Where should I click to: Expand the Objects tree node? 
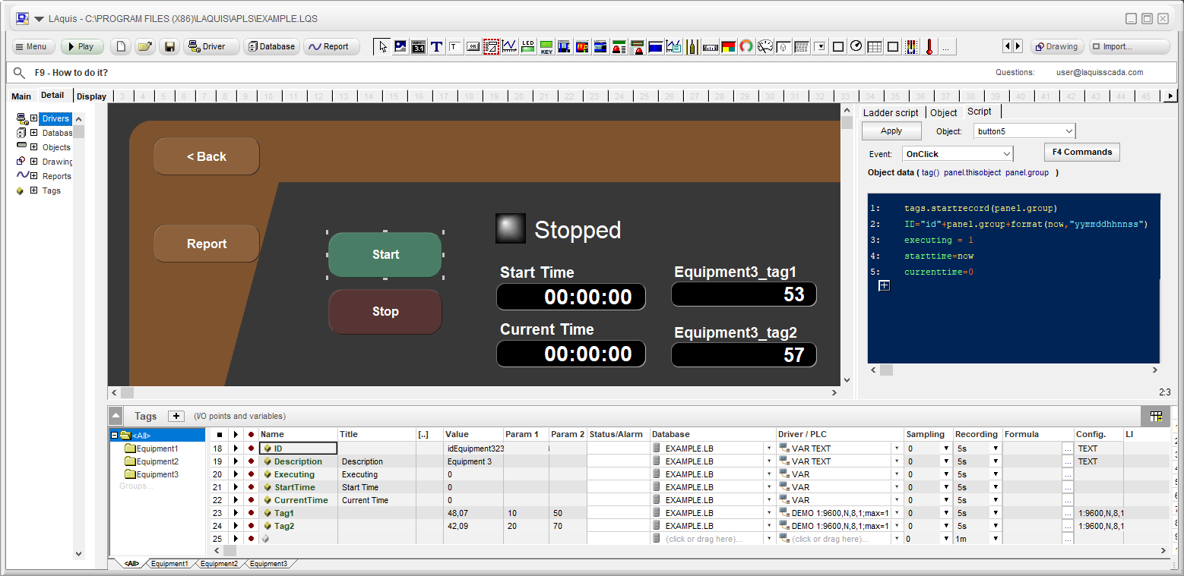coord(33,147)
